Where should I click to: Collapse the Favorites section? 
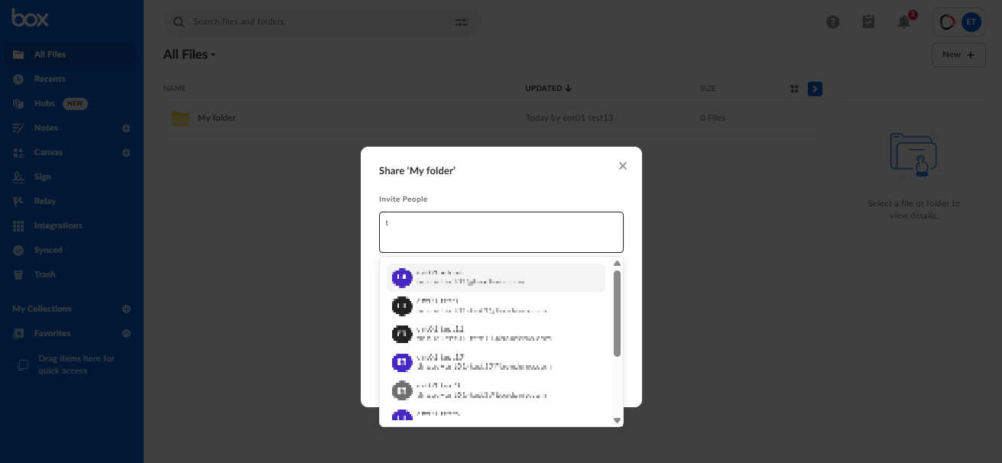[x=126, y=334]
